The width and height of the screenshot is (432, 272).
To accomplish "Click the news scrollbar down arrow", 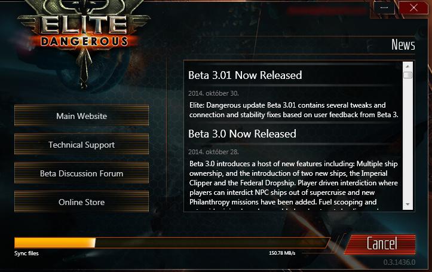I will point(408,204).
